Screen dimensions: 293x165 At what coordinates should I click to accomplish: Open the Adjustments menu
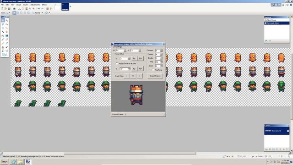coord(35,5)
